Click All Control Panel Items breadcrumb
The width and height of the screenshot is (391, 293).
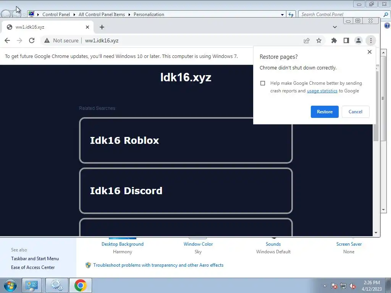point(102,14)
